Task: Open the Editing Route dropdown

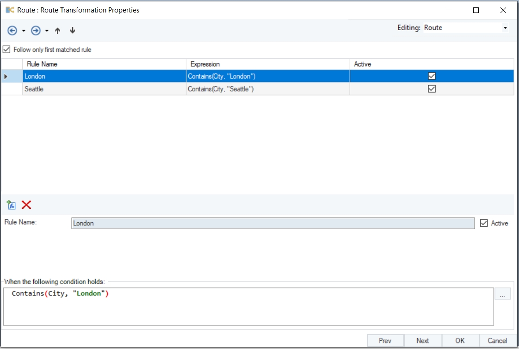Action: pyautogui.click(x=505, y=28)
